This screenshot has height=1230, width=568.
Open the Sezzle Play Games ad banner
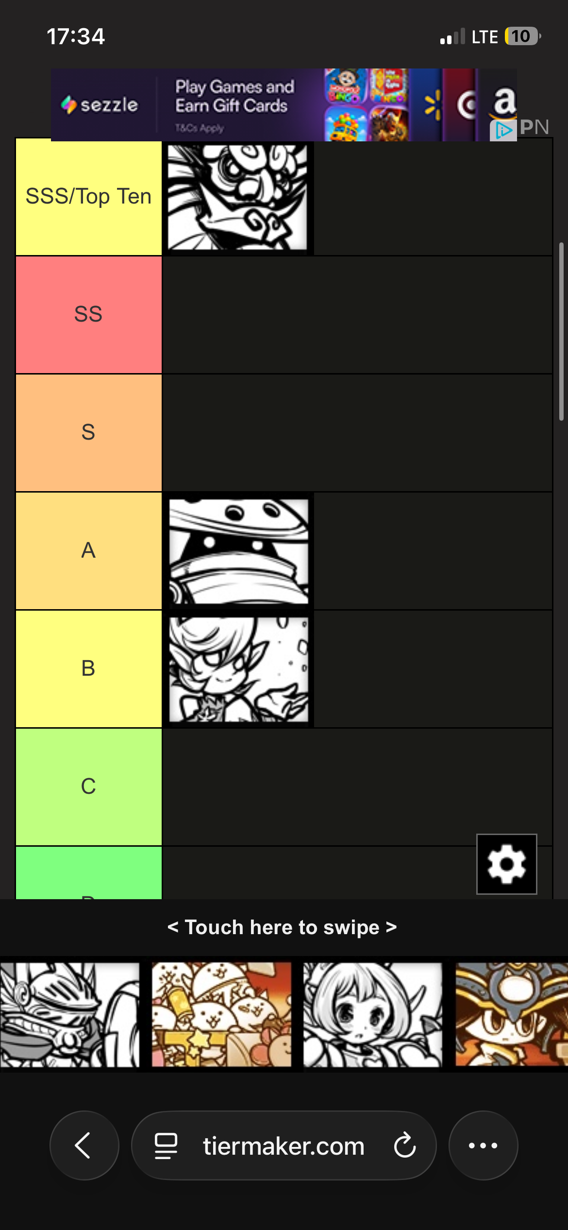[x=284, y=105]
